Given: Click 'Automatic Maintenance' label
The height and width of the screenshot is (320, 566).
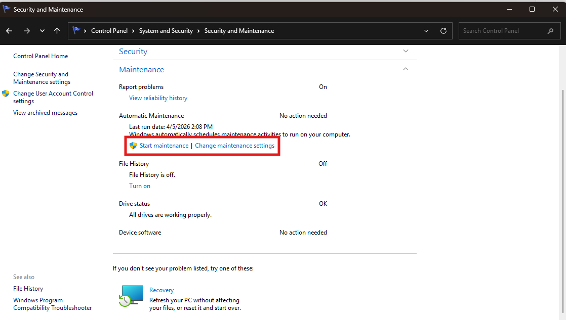Looking at the screenshot, I should pos(151,116).
